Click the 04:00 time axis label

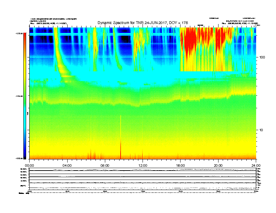[x=67, y=166]
